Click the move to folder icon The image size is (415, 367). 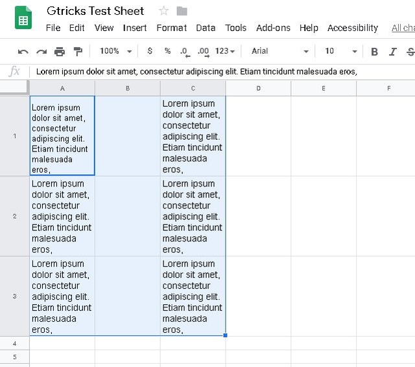[182, 11]
